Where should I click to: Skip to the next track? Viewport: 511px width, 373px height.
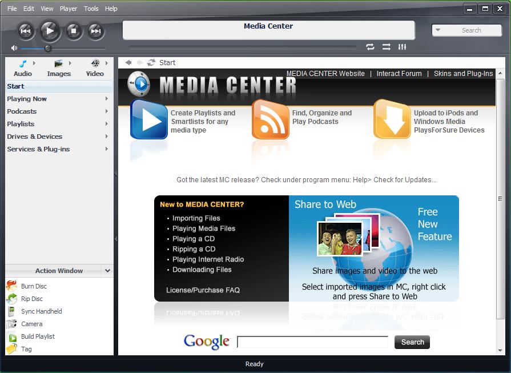95,31
